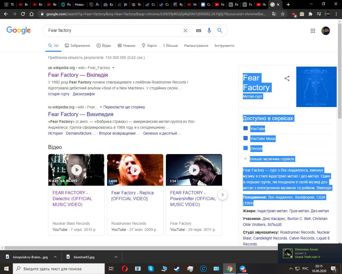The height and width of the screenshot is (274, 342).
Task: Click the Chrome address bar URL
Action: click(x=156, y=14)
